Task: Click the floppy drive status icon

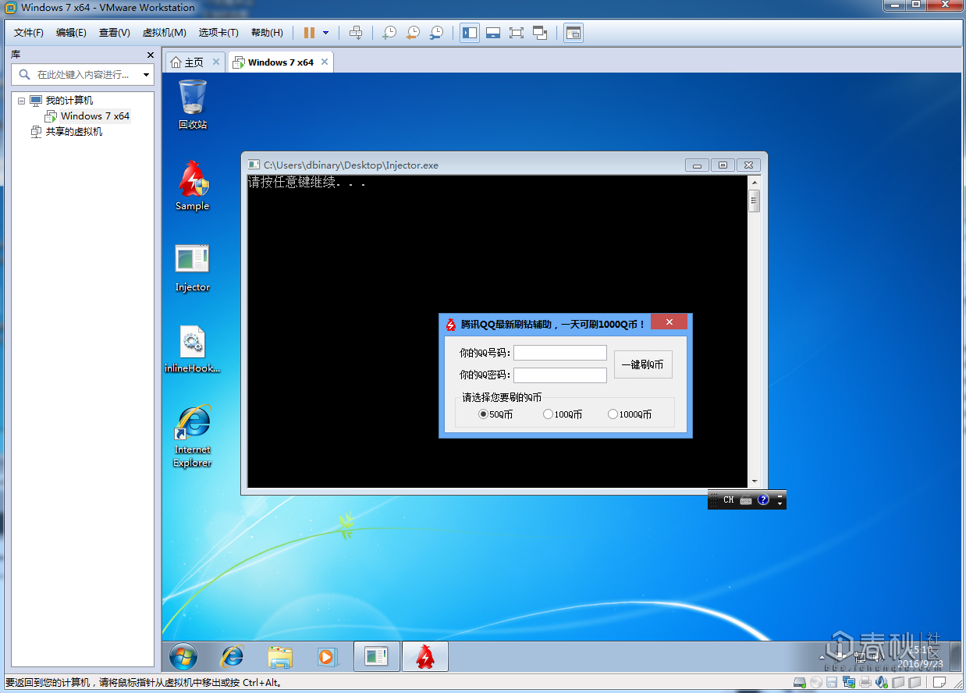Action: 833,683
